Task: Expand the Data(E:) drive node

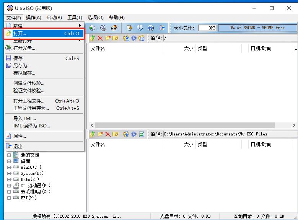Action: (9, 179)
